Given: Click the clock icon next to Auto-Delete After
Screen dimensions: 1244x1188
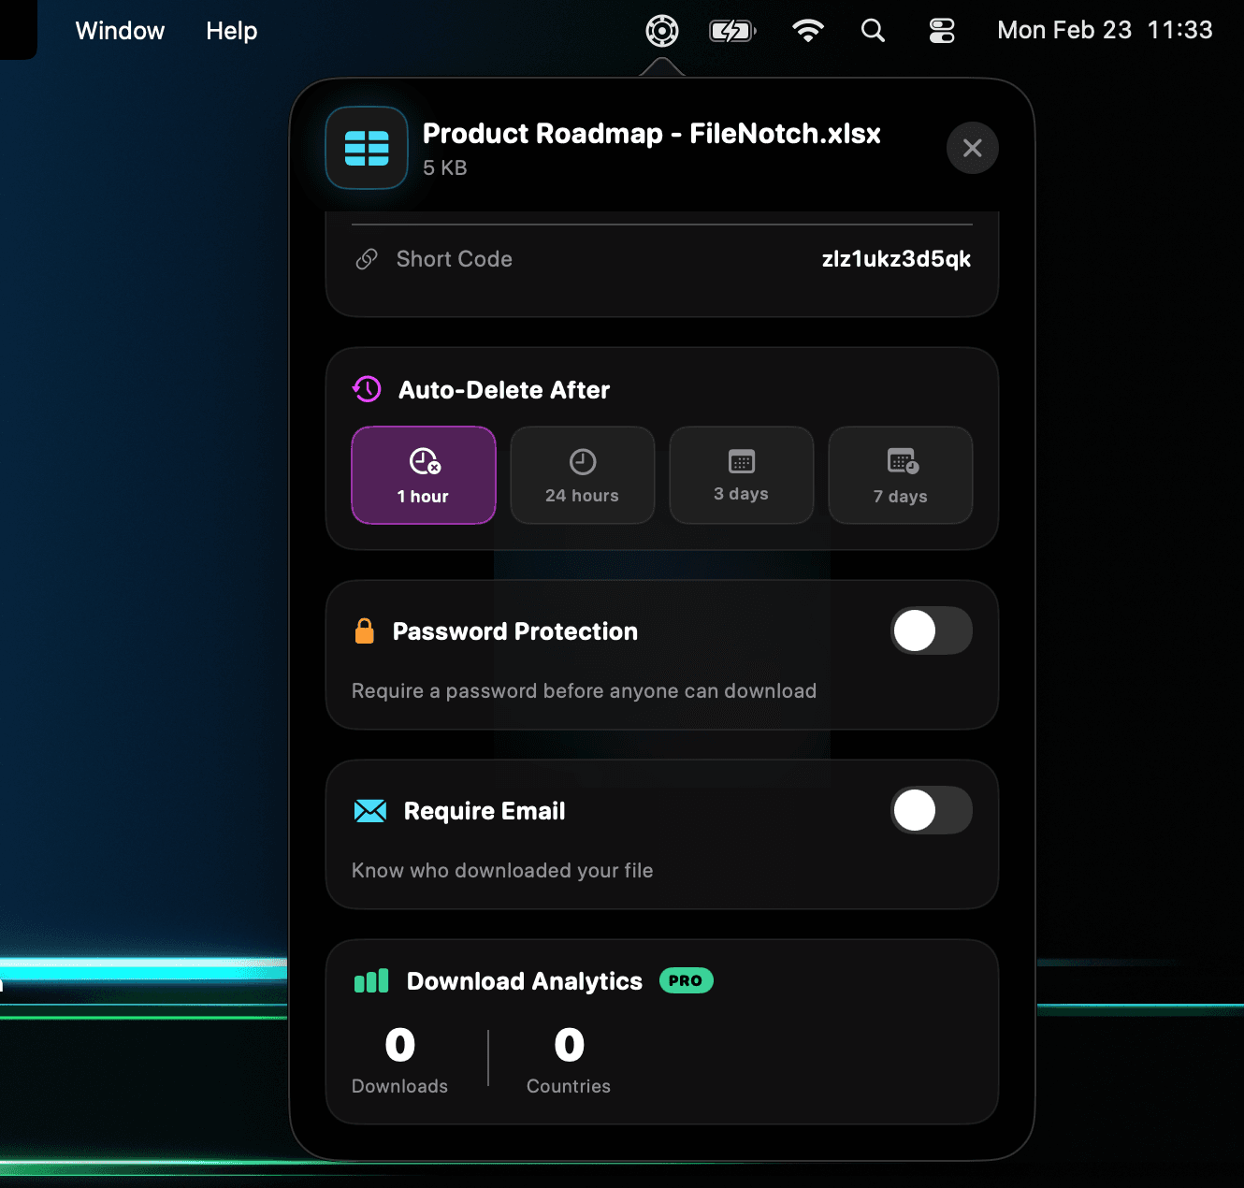Looking at the screenshot, I should coord(366,389).
